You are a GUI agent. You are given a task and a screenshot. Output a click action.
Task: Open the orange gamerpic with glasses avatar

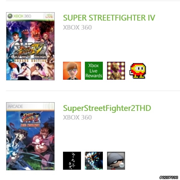coord(72,71)
